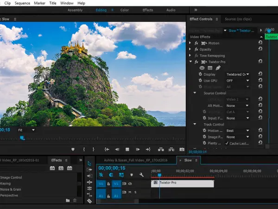Create an ellipse mask for Twixtor Pro

pos(202,68)
